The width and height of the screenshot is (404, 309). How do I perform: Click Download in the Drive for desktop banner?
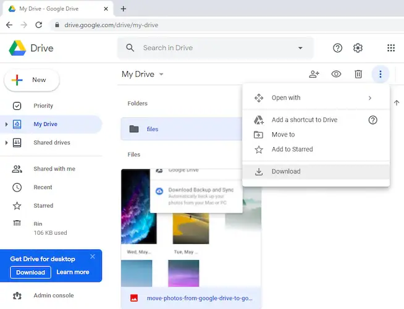tap(30, 273)
